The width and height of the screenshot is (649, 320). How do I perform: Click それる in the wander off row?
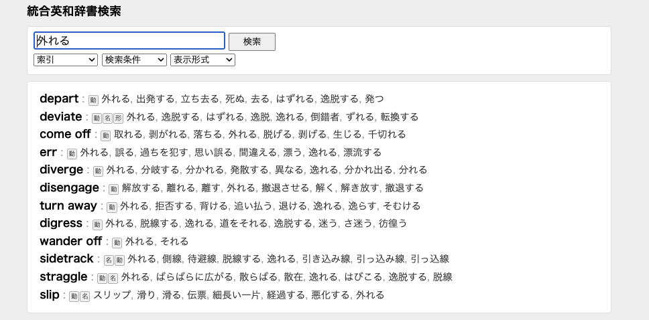point(174,241)
